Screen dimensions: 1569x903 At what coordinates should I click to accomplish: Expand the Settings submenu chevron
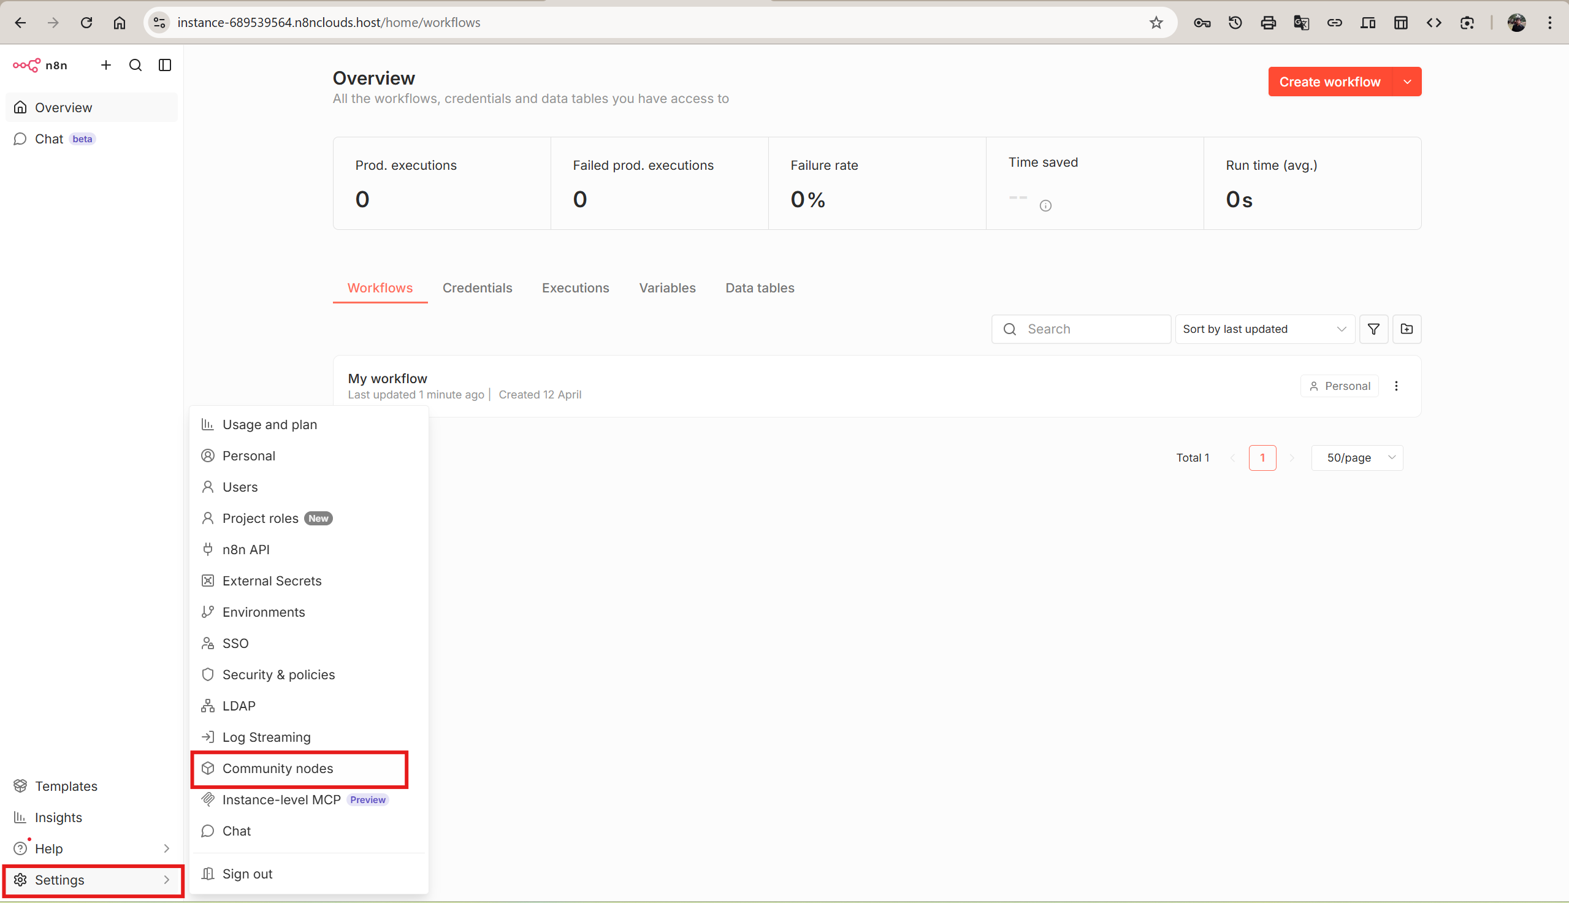click(x=166, y=880)
